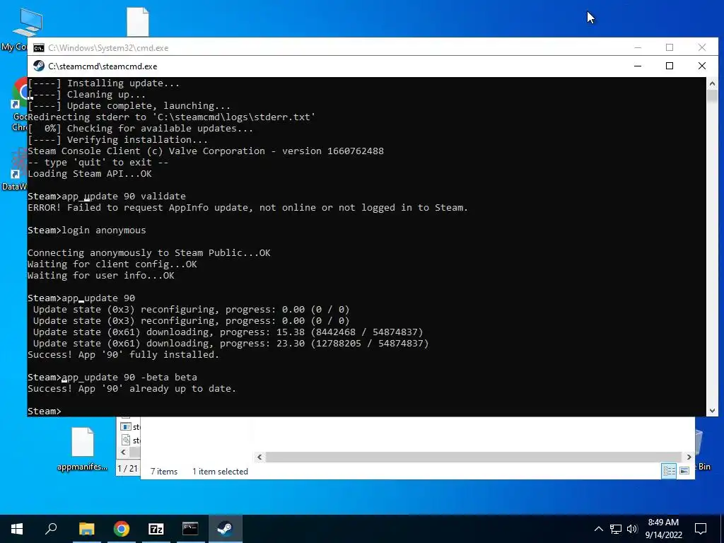Click the steamcmd.exe title bar Steam icon
Viewport: 724px width, 543px height.
click(x=39, y=66)
